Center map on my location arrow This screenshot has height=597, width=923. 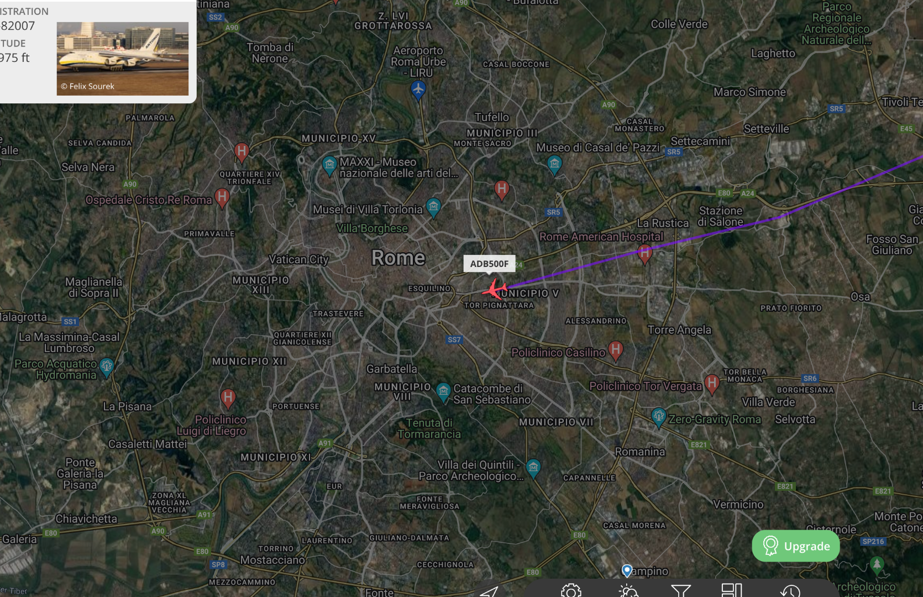[x=489, y=591]
